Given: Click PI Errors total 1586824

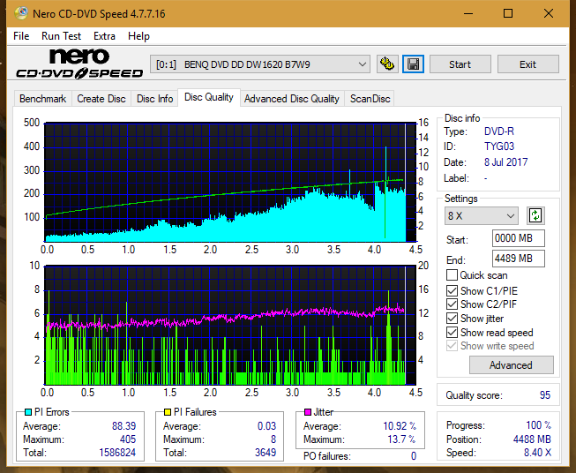Looking at the screenshot, I should 117,453.
